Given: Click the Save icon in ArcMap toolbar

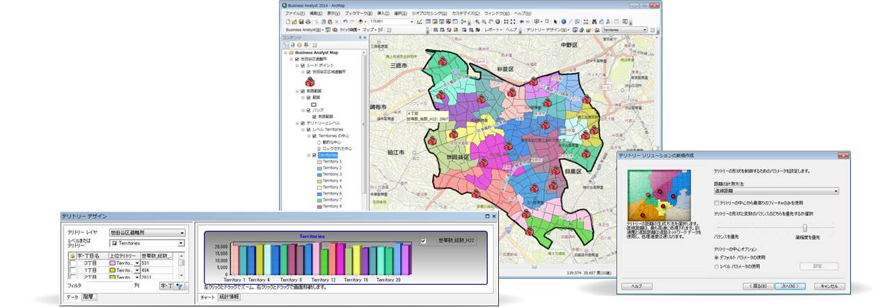Looking at the screenshot, I should tap(301, 22).
